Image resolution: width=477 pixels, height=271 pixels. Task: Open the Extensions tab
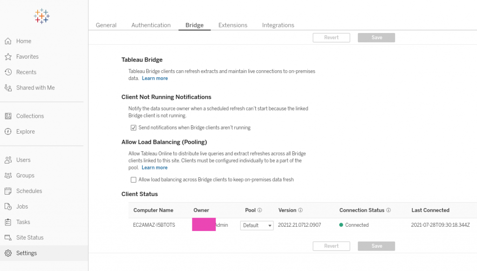(x=232, y=25)
